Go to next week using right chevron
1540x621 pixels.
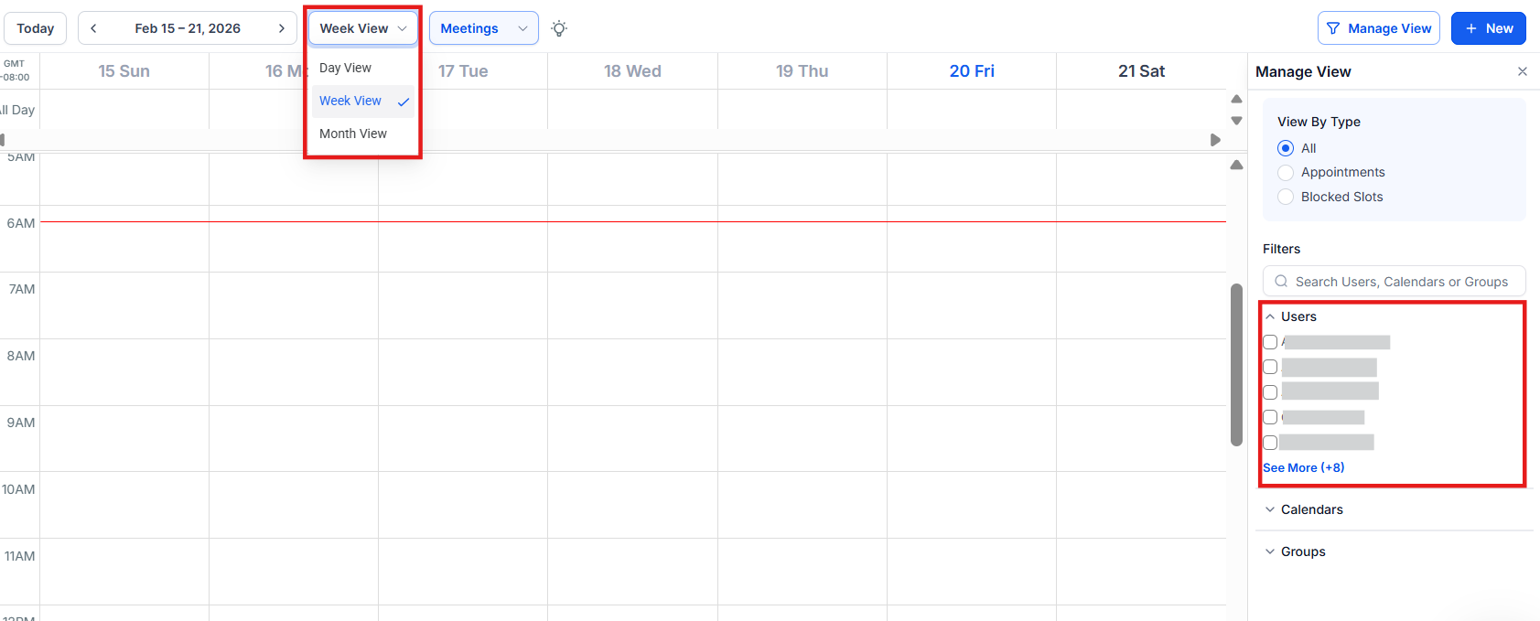click(x=282, y=28)
